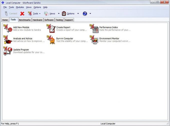Open the Add New Module icon
The height and width of the screenshot is (126, 170).
coord(8,28)
